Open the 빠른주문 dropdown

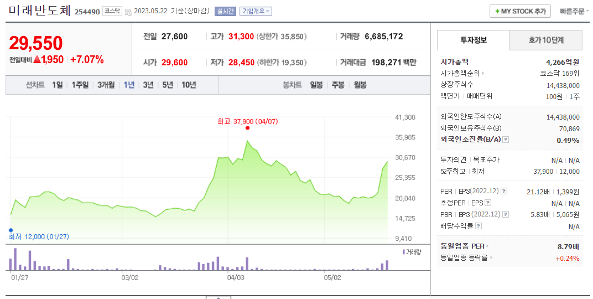point(574,12)
